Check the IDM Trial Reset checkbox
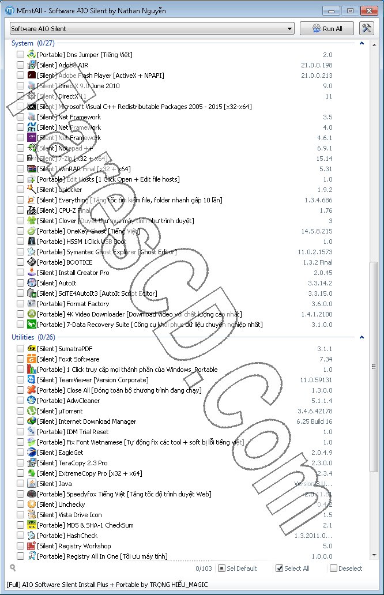 [21, 431]
